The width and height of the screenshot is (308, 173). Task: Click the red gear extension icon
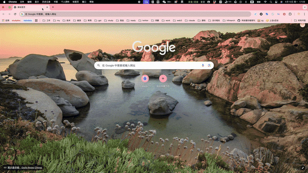[x=284, y=14]
